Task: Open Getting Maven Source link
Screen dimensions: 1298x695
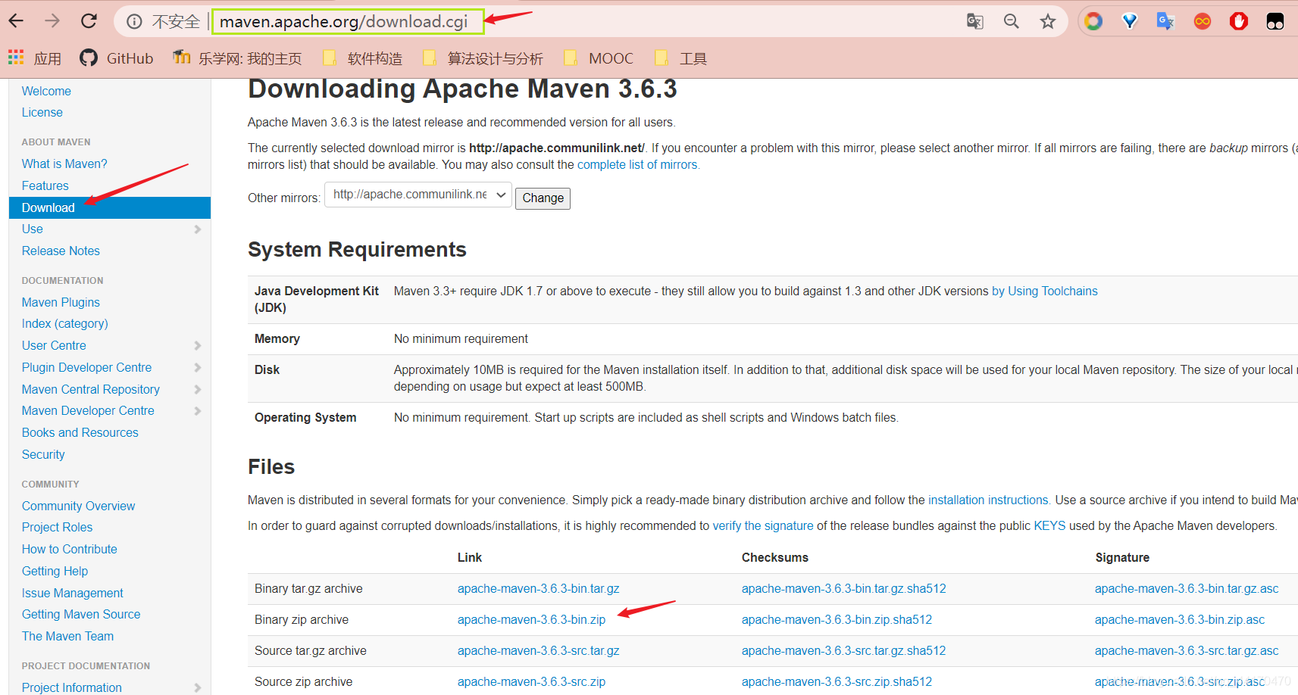Action: [x=81, y=614]
